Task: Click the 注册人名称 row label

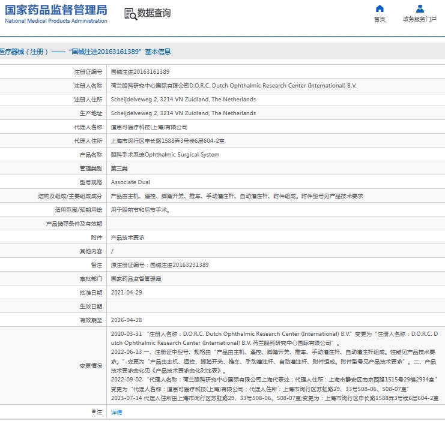Action: pos(88,86)
